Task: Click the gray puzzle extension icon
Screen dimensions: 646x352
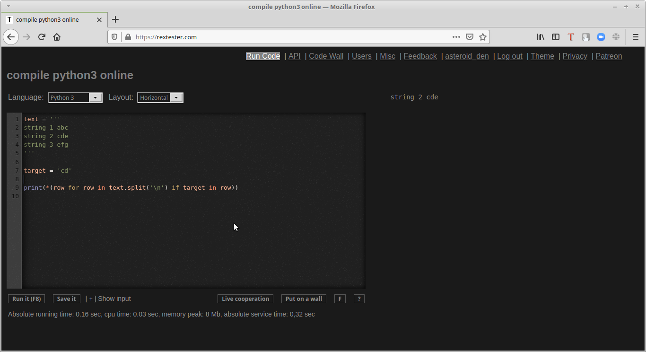Action: coord(586,37)
